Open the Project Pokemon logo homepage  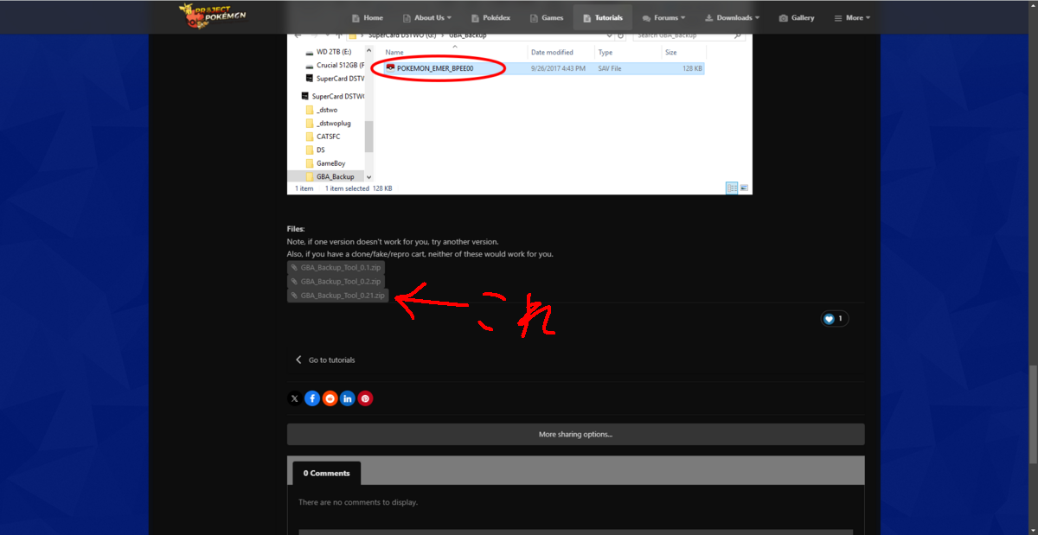[x=211, y=15]
